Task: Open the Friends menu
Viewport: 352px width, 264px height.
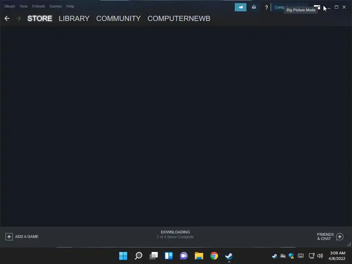Action: 38,6
